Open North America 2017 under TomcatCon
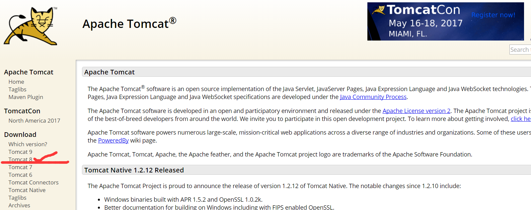Image resolution: width=531 pixels, height=210 pixels. (x=35, y=121)
